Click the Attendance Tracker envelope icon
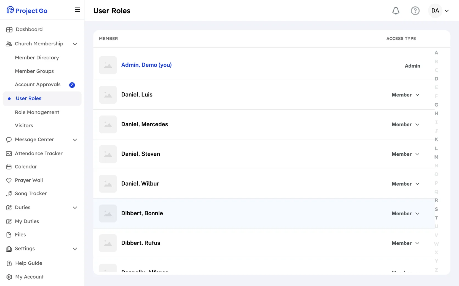Screen dimensions: 459x286 coord(9,153)
